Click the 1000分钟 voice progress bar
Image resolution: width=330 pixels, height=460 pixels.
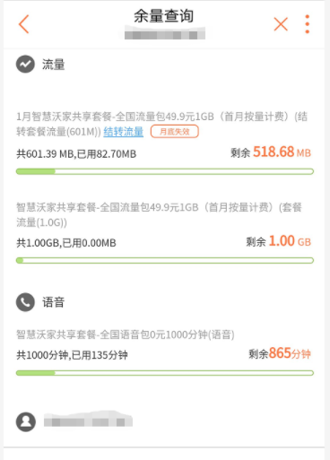(x=165, y=373)
